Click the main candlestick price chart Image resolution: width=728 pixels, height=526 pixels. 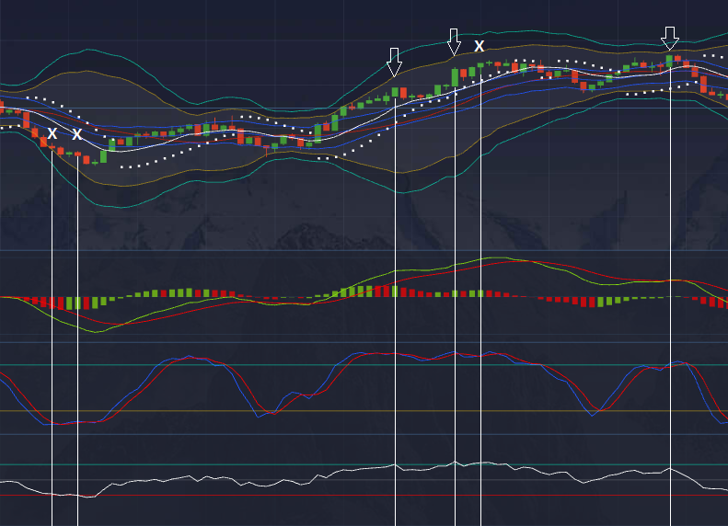(x=364, y=125)
